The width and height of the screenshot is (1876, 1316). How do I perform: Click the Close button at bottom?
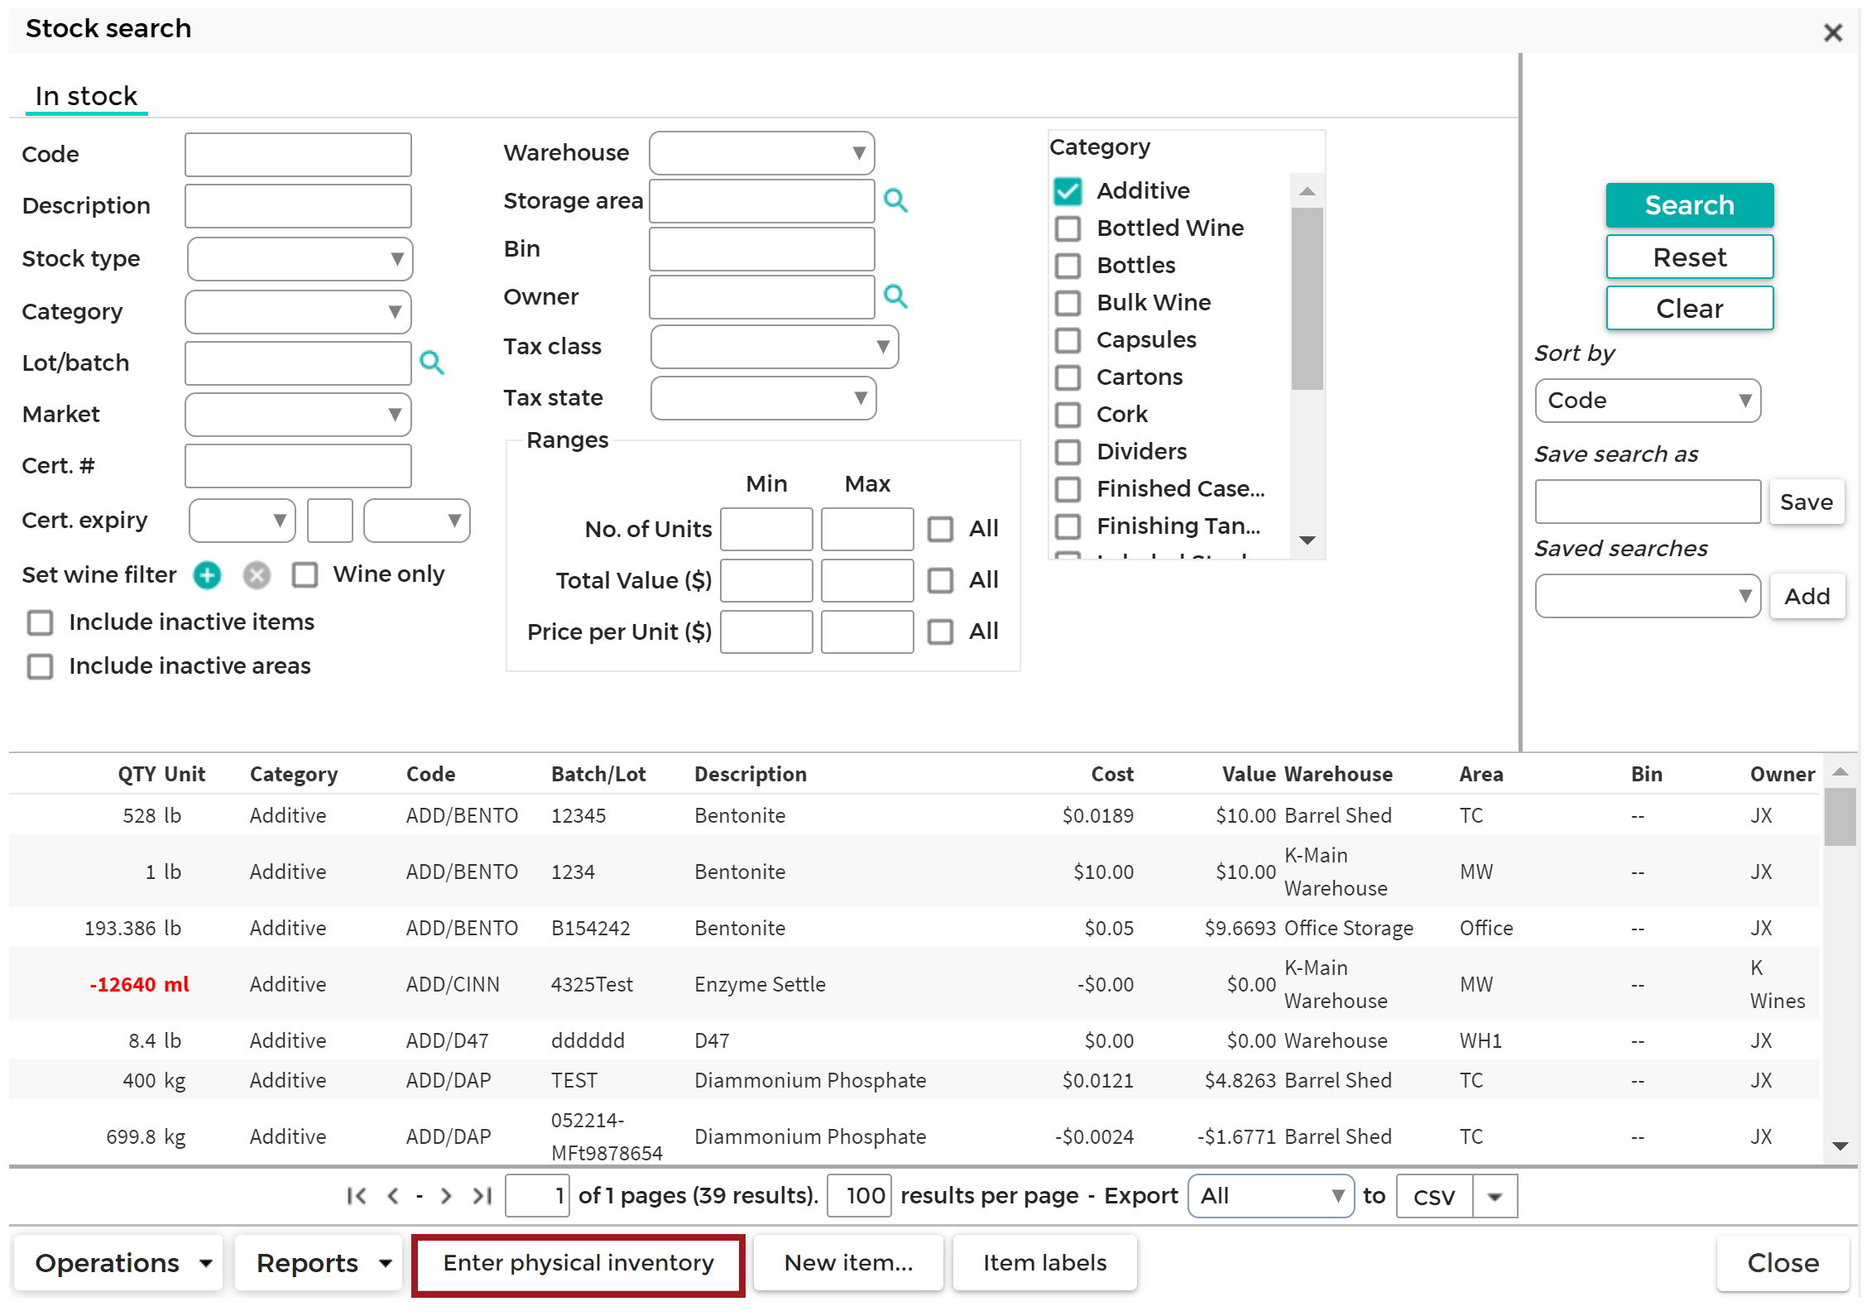(1782, 1263)
